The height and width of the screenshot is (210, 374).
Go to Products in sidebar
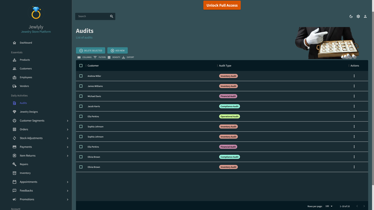25,60
